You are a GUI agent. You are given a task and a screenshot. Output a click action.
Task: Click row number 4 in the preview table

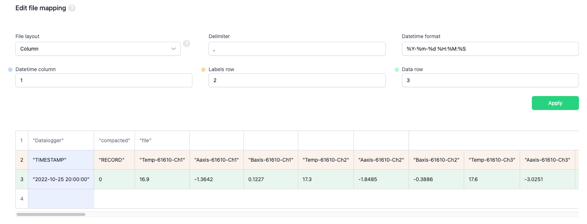[x=22, y=199]
